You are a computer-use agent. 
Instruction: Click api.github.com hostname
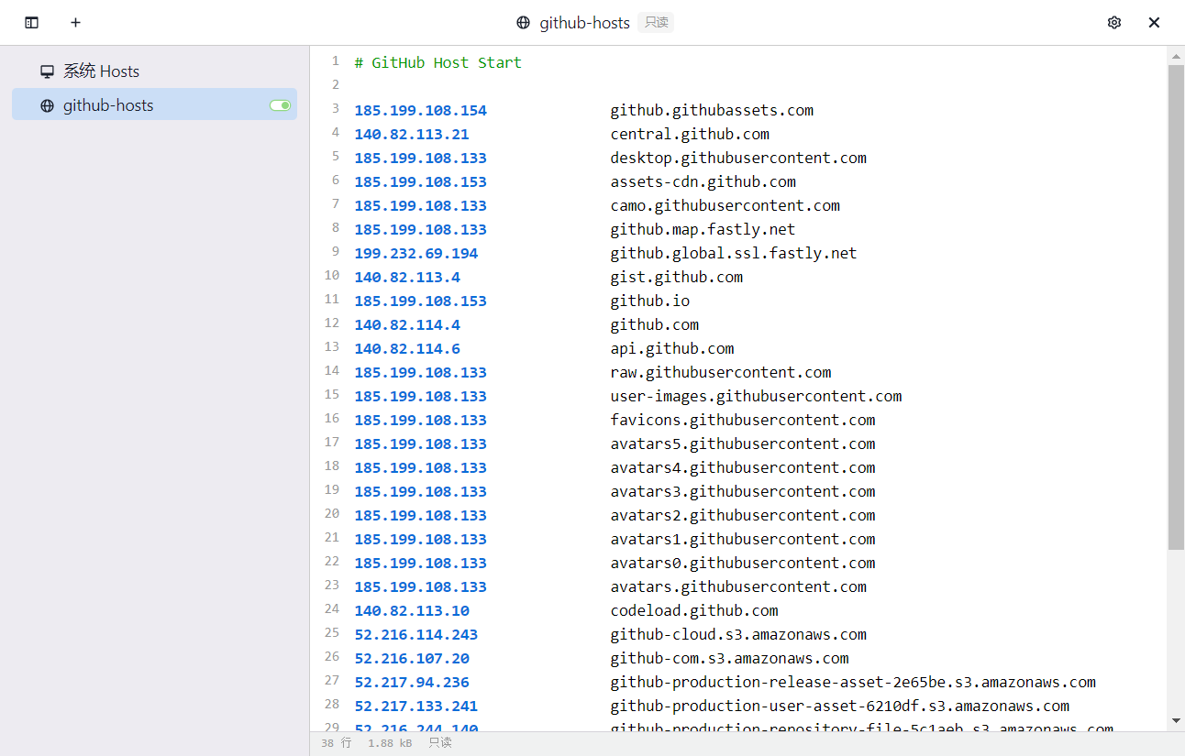[672, 348]
